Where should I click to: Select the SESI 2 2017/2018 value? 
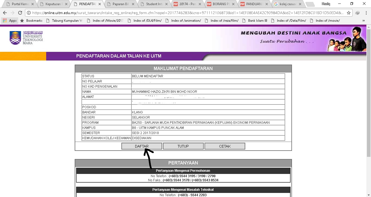pos(145,133)
